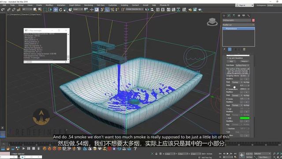
Task: Switch to the Modify command panel tab
Action: 229,16
